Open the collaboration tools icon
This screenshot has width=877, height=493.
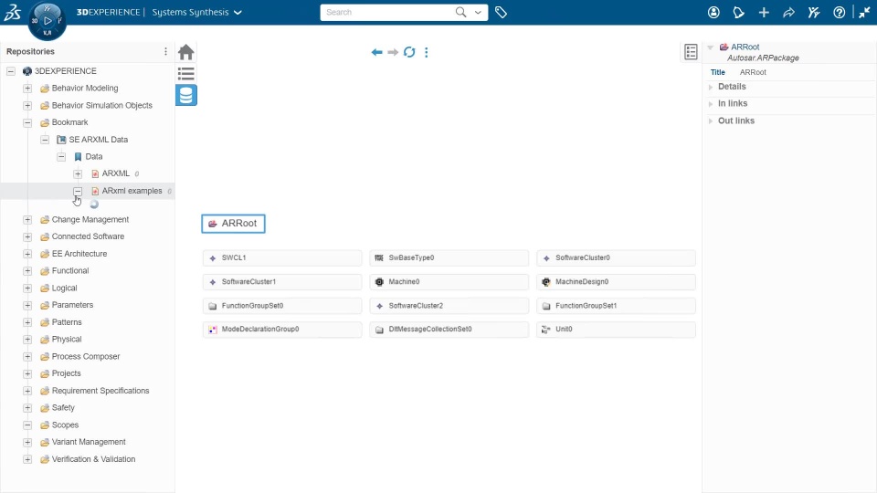click(814, 12)
